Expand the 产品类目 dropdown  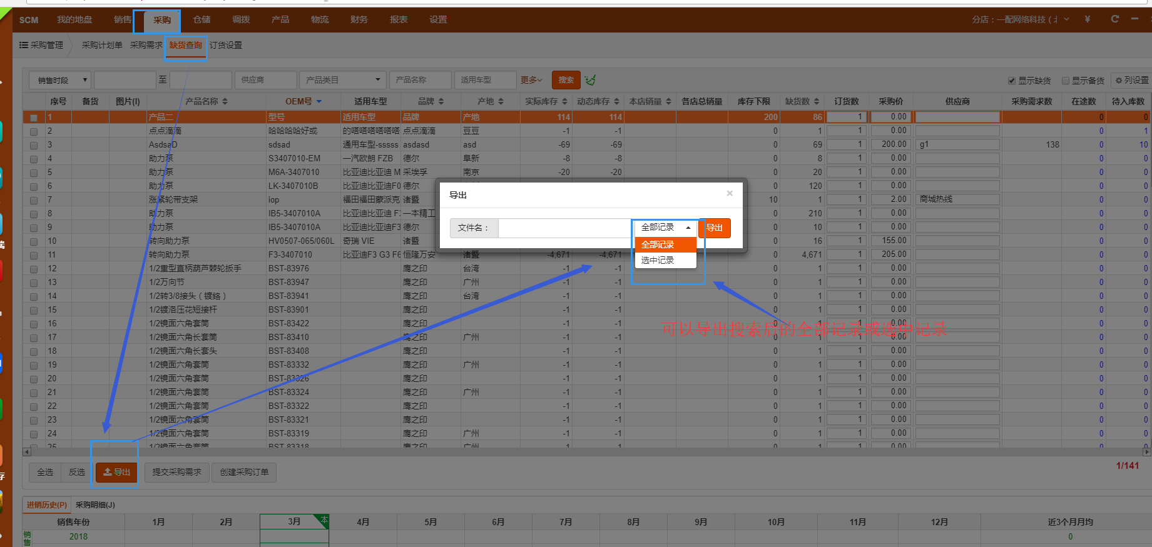pos(342,80)
